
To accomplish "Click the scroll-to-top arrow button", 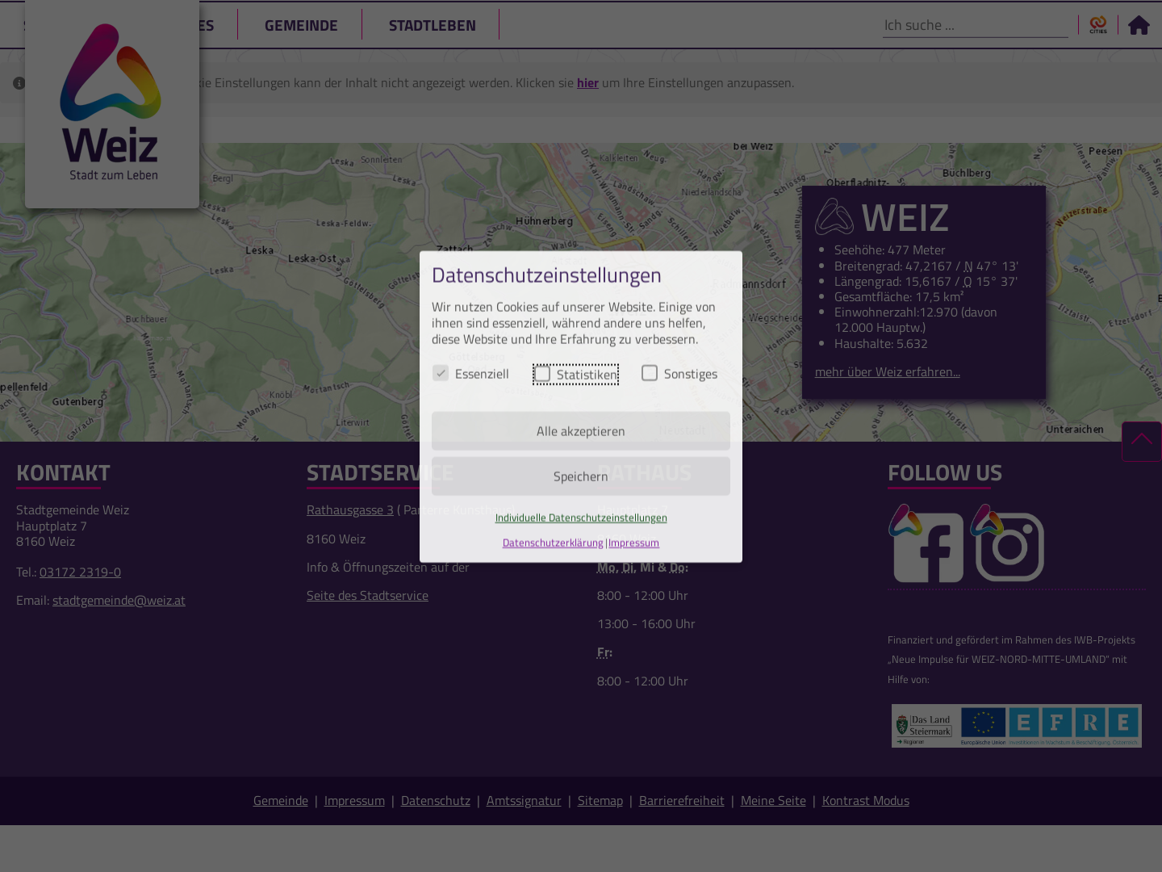I will click(1141, 441).
